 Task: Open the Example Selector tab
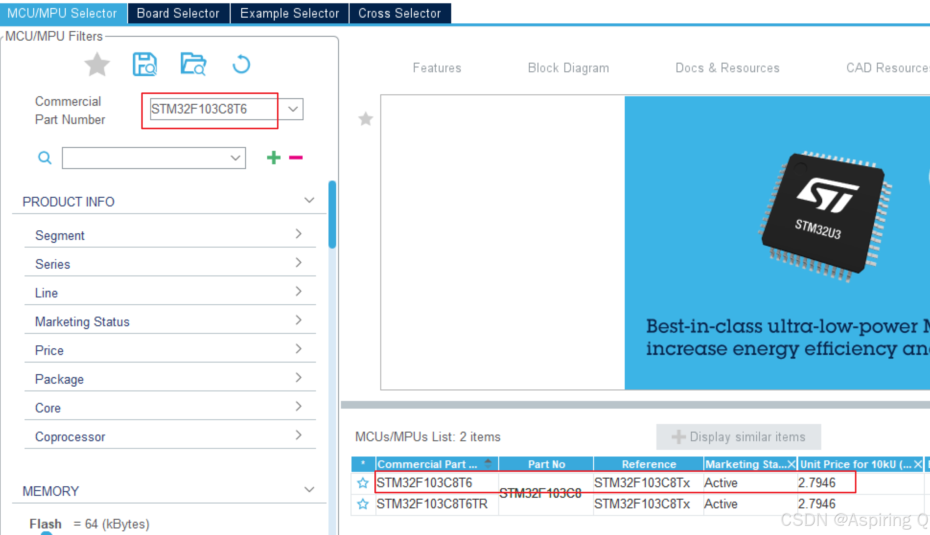pyautogui.click(x=290, y=13)
